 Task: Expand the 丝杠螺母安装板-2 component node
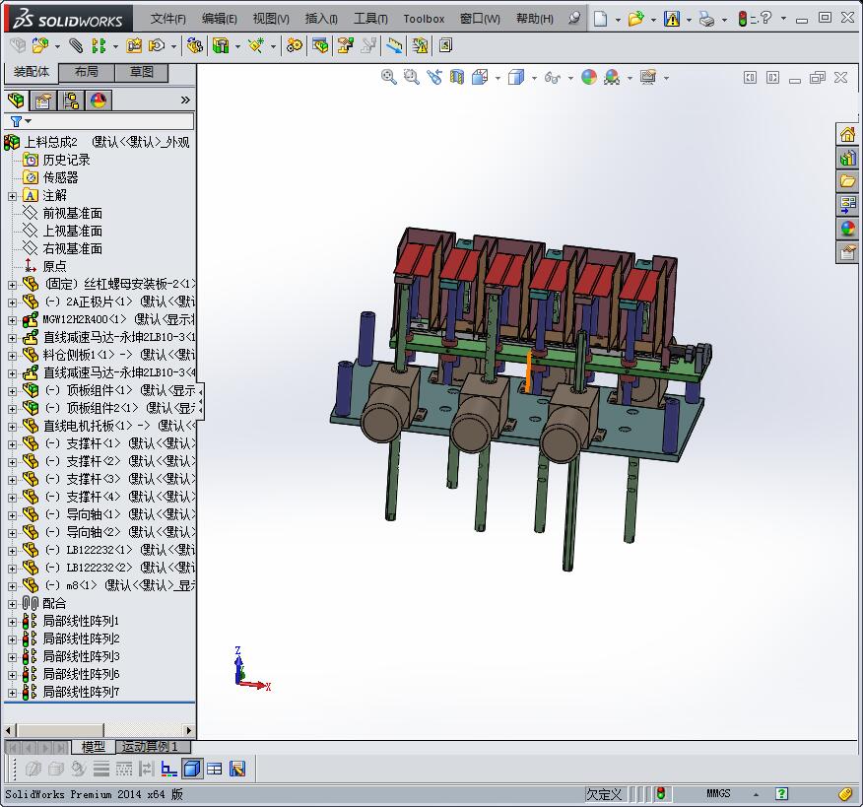[x=12, y=285]
